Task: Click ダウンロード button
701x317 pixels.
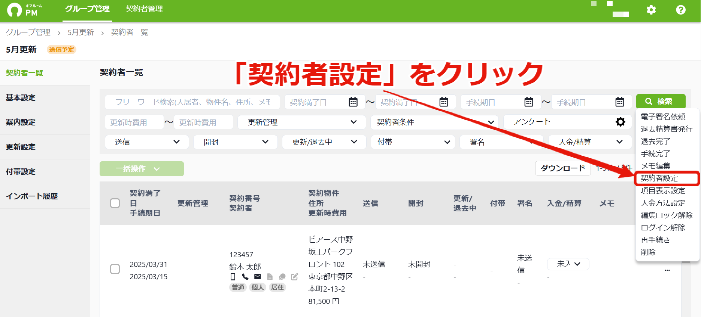Action: tap(563, 168)
